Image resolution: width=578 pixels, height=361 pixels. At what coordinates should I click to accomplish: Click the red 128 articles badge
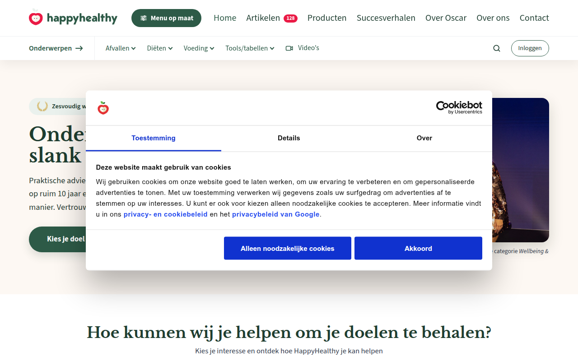(x=290, y=19)
